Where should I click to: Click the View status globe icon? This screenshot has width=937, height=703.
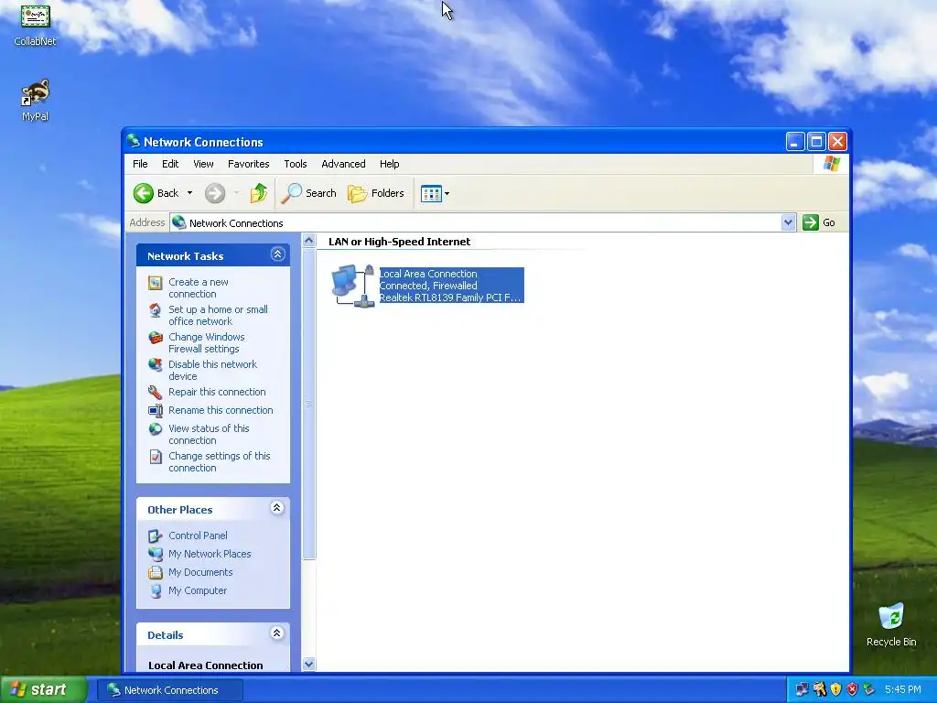(156, 429)
